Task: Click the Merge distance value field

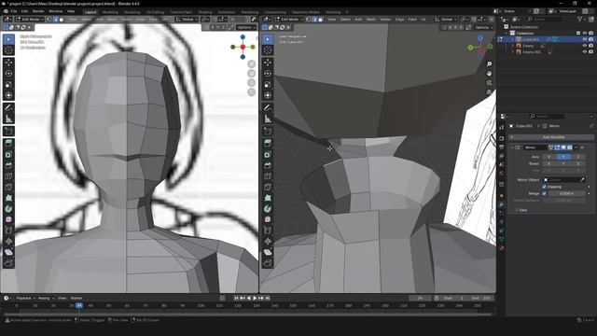Action: click(x=567, y=193)
